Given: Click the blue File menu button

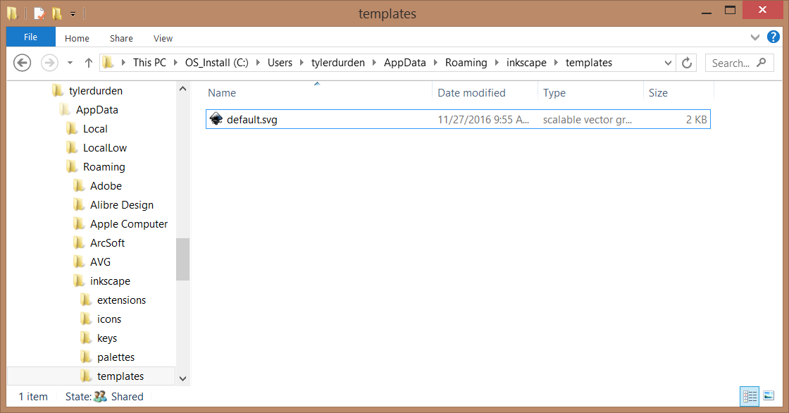Looking at the screenshot, I should coord(30,36).
